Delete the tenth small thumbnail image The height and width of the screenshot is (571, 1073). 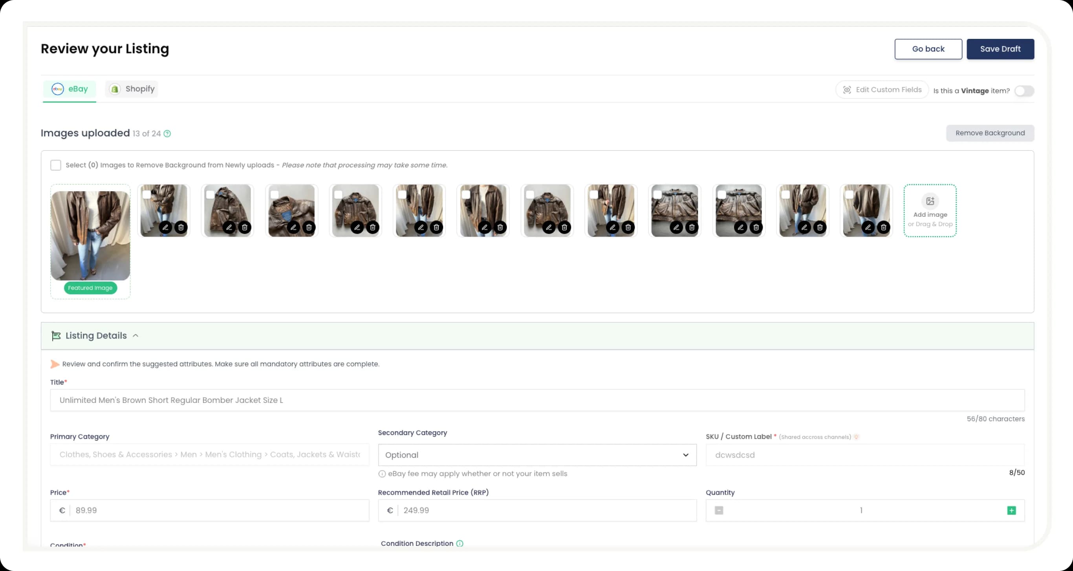756,227
